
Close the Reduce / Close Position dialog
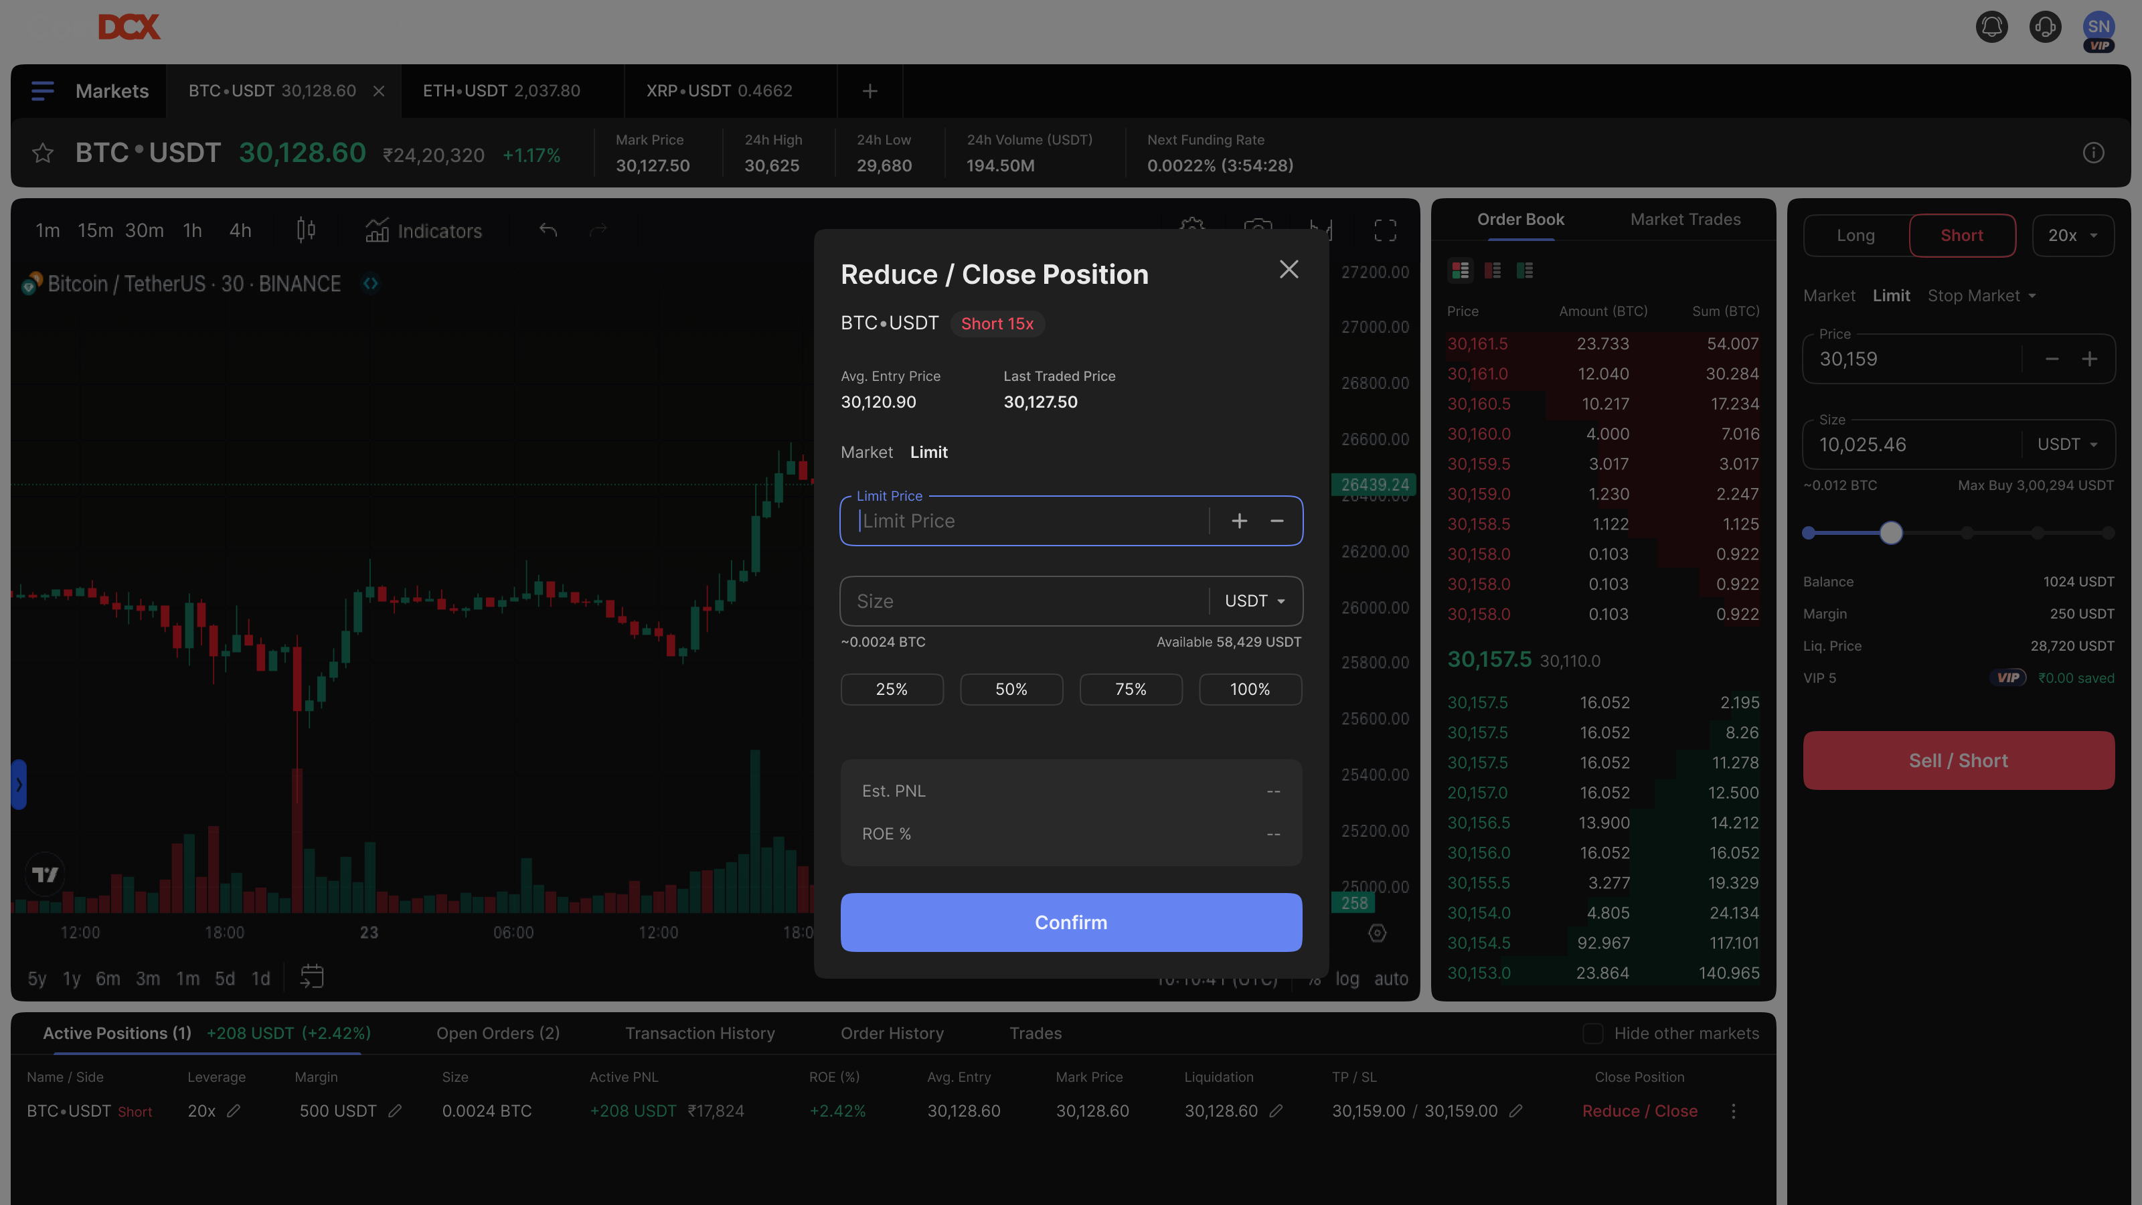[x=1289, y=269]
